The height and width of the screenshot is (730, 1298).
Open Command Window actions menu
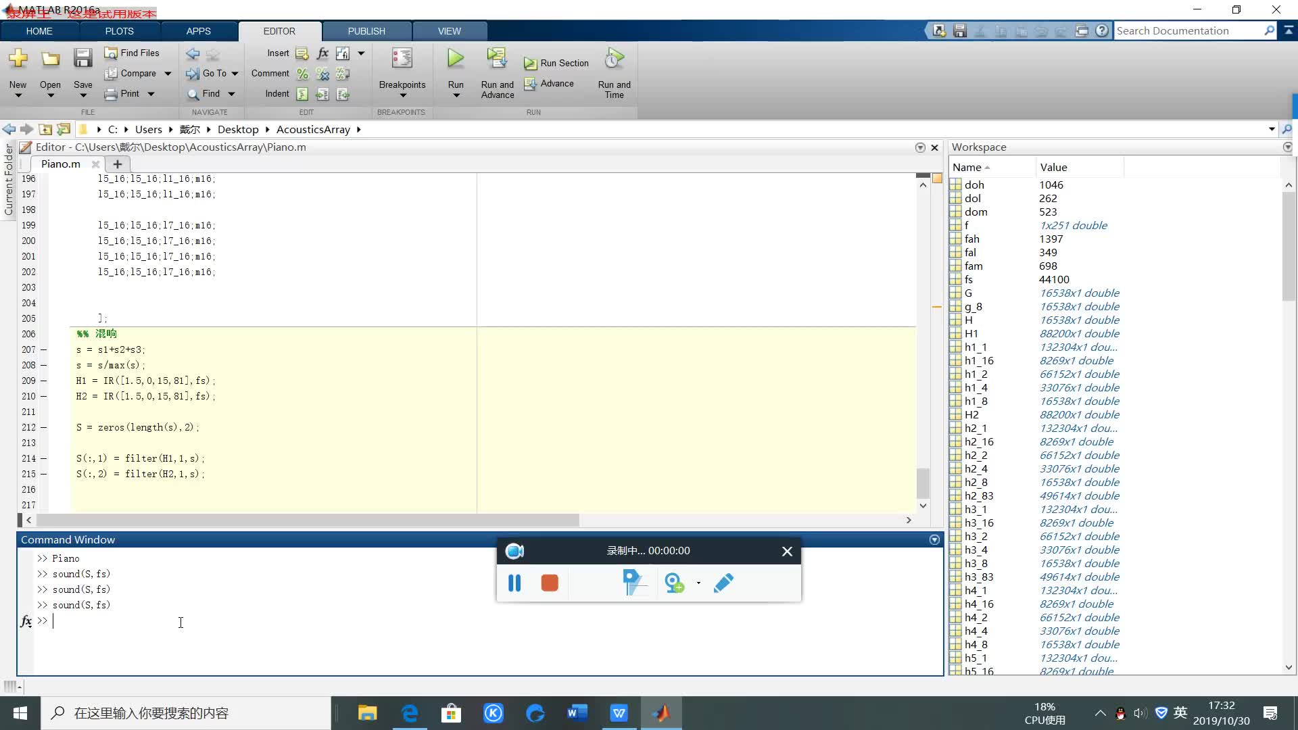[934, 539]
